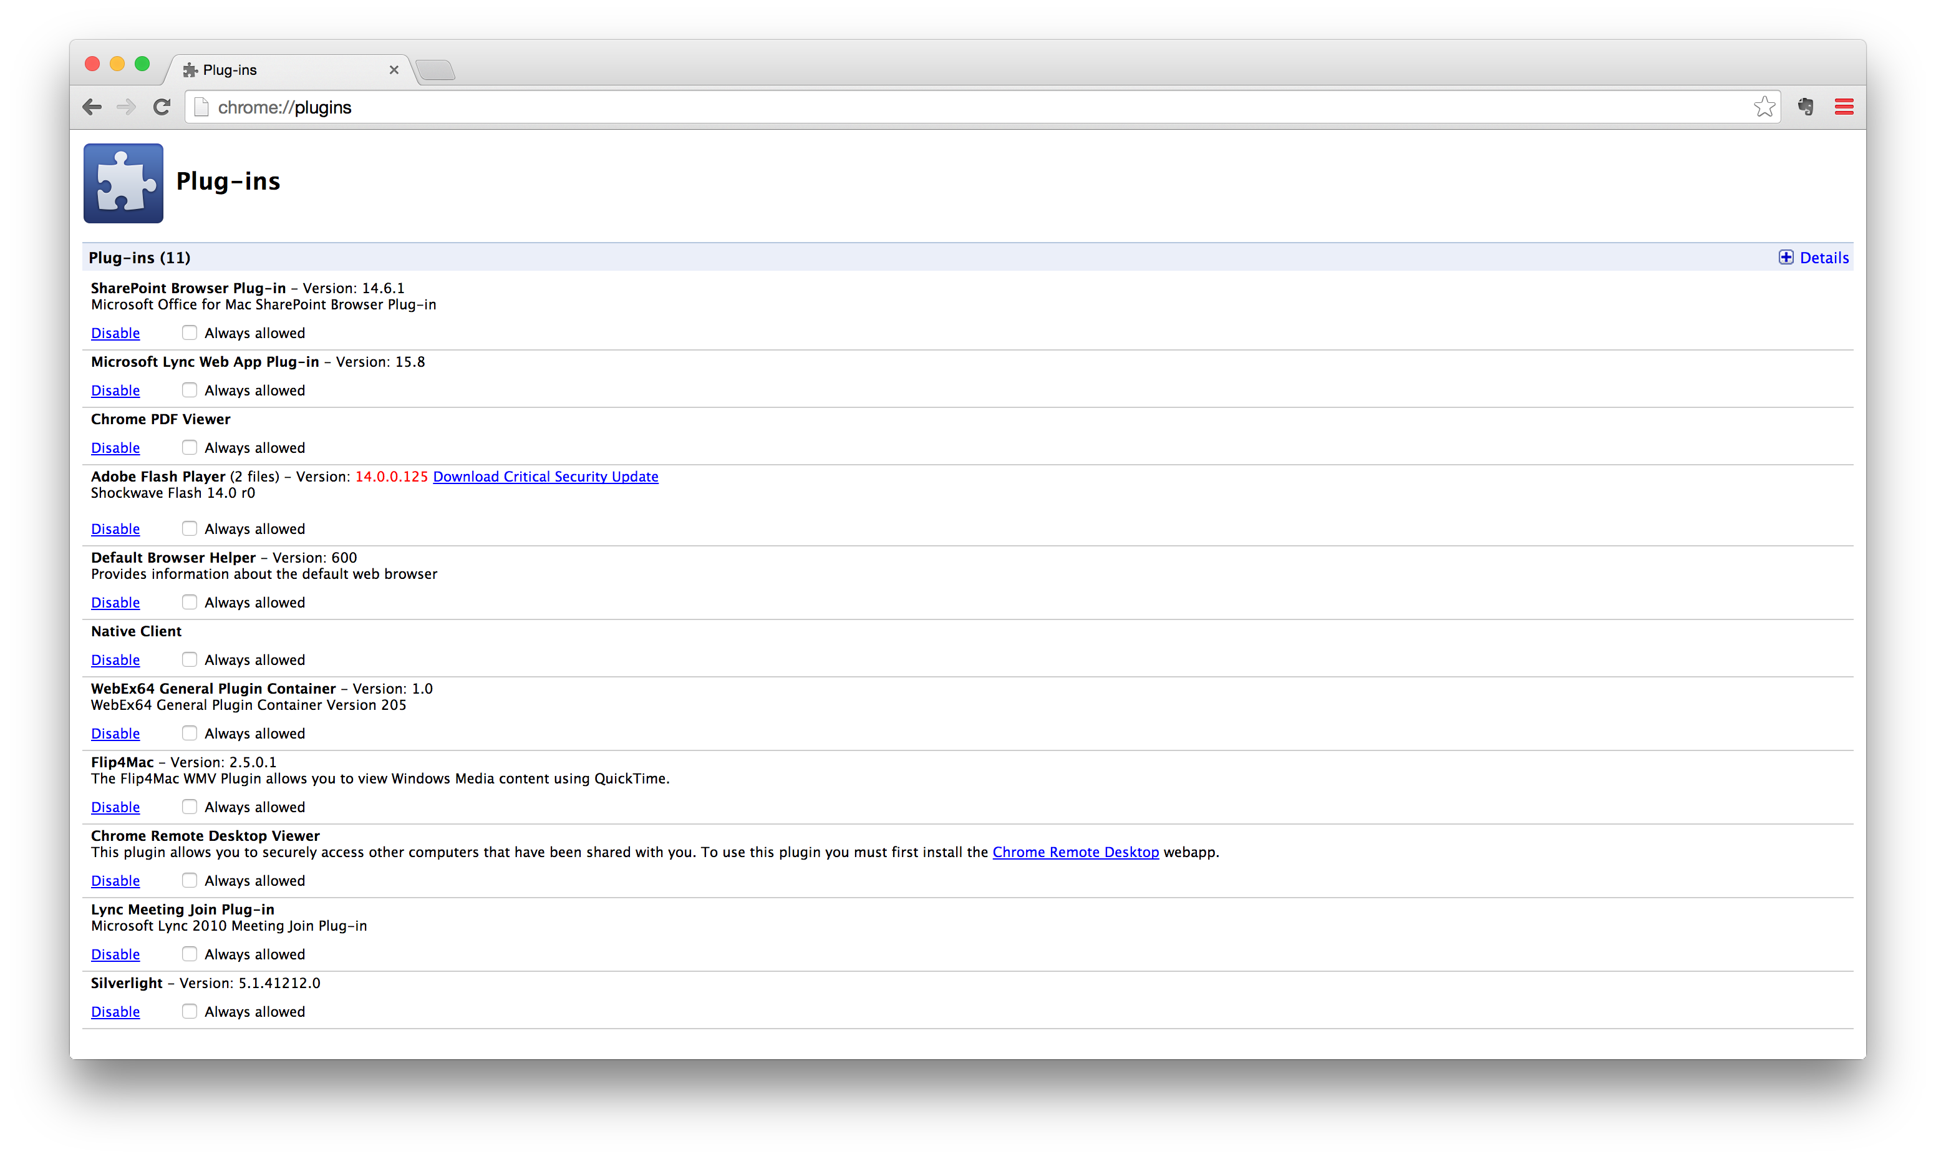
Task: Click the page refresh icon
Action: click(x=162, y=108)
